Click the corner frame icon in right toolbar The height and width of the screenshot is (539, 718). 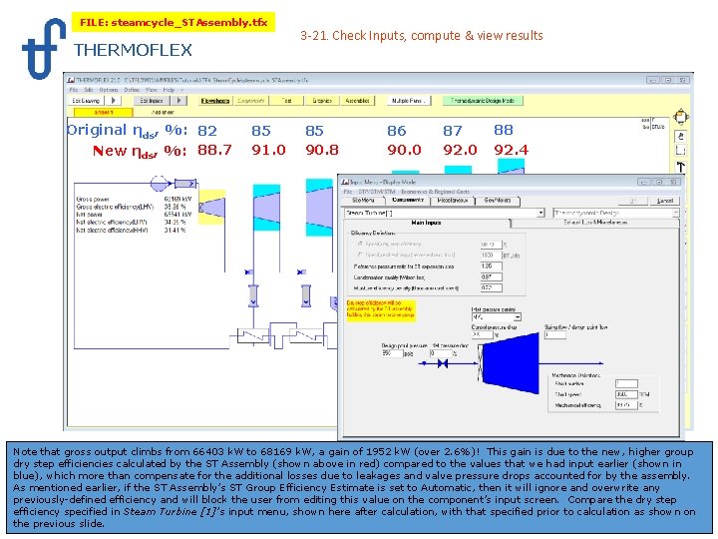point(681,151)
